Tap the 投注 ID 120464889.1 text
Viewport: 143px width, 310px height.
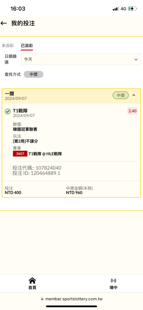coord(36,173)
